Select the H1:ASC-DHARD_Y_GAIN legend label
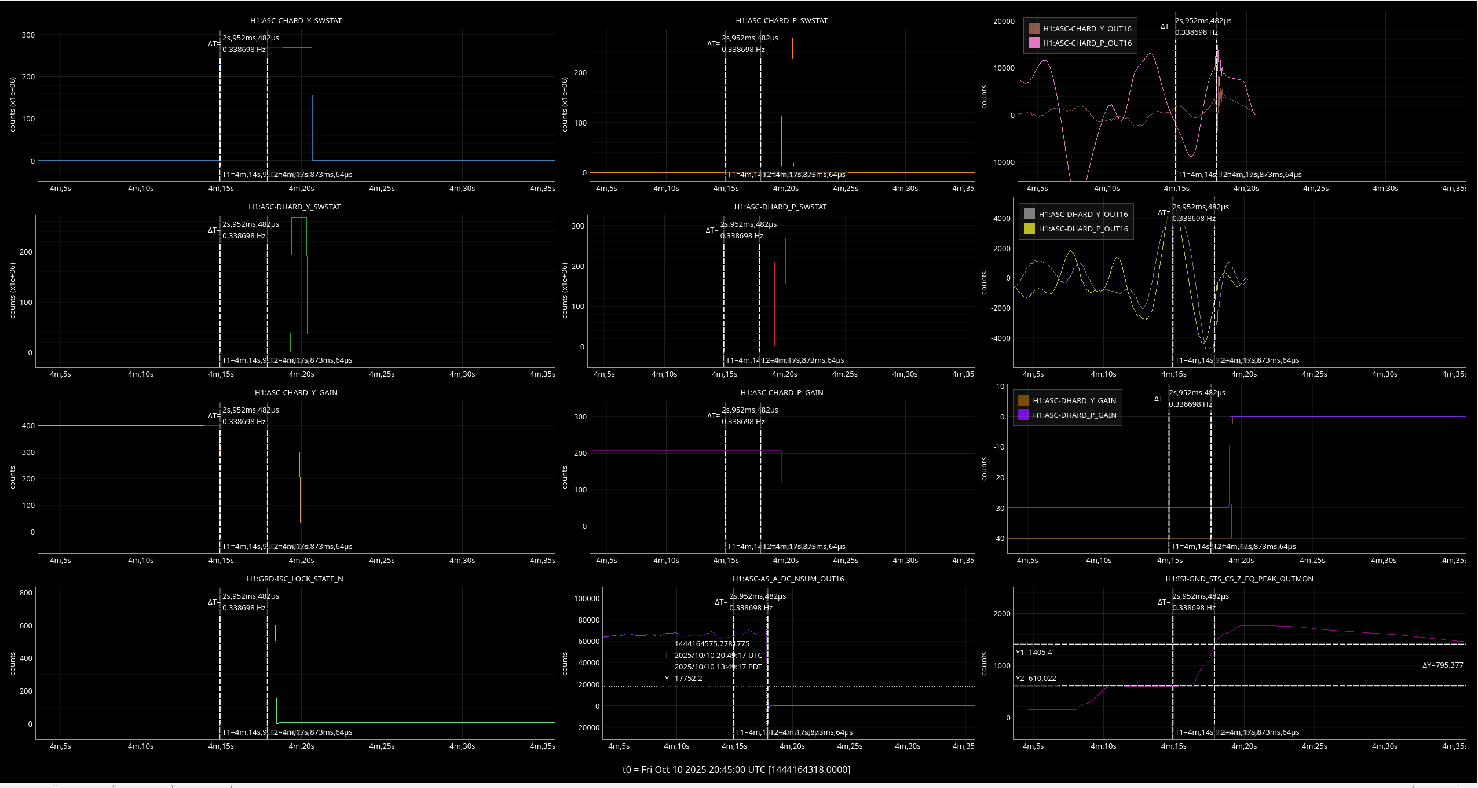Viewport: 1478px width, 788px height. pos(1074,400)
